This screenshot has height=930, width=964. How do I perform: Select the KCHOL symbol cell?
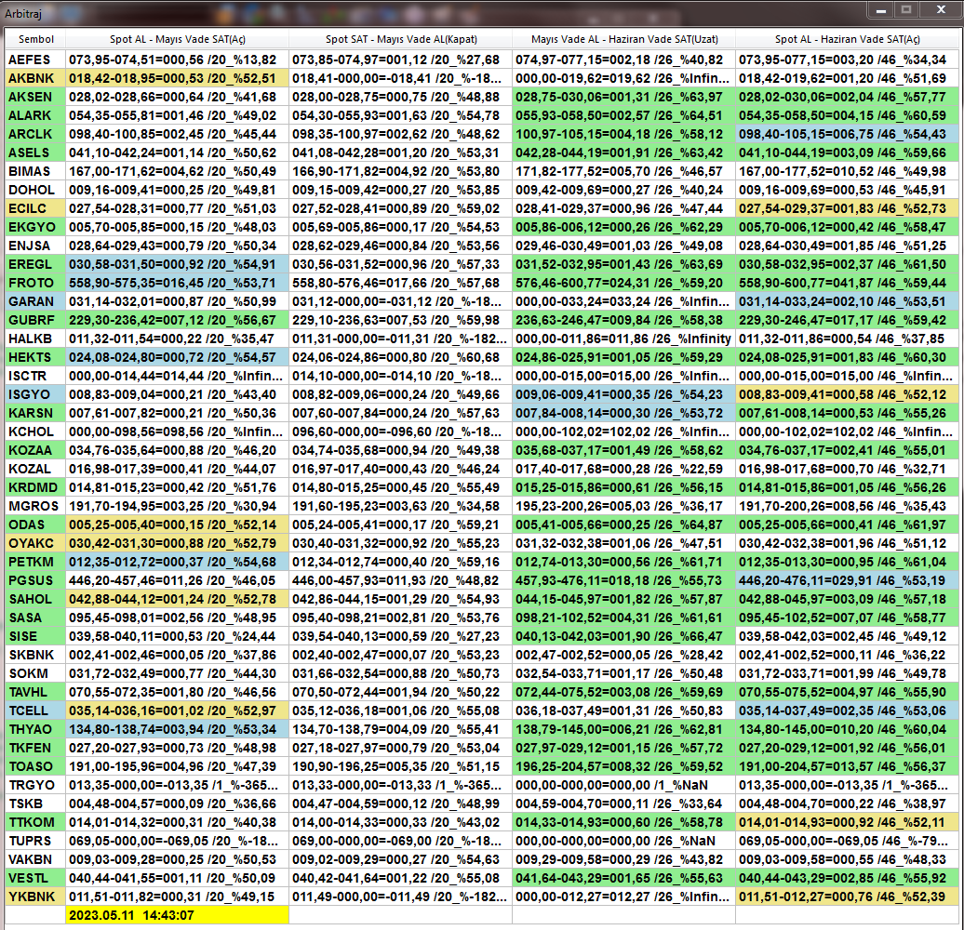(35, 432)
